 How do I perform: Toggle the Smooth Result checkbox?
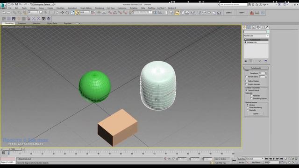pos(246,90)
